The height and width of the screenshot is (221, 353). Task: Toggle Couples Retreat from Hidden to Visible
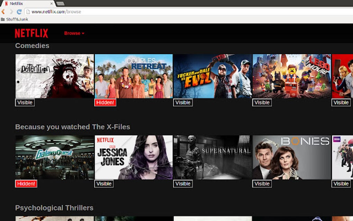tap(105, 103)
